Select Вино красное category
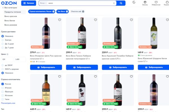Image resolution: width=169 pixels, height=112 pixels. [11, 17]
